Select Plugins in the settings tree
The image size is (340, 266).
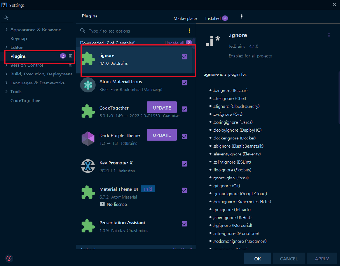click(18, 56)
